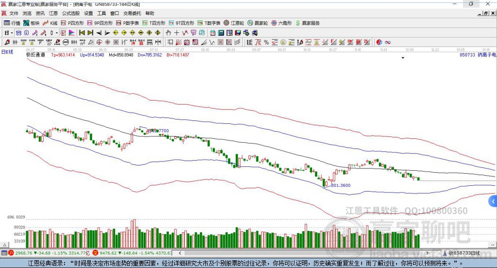
Task: Open the 帮助 menu
Action: point(149,13)
